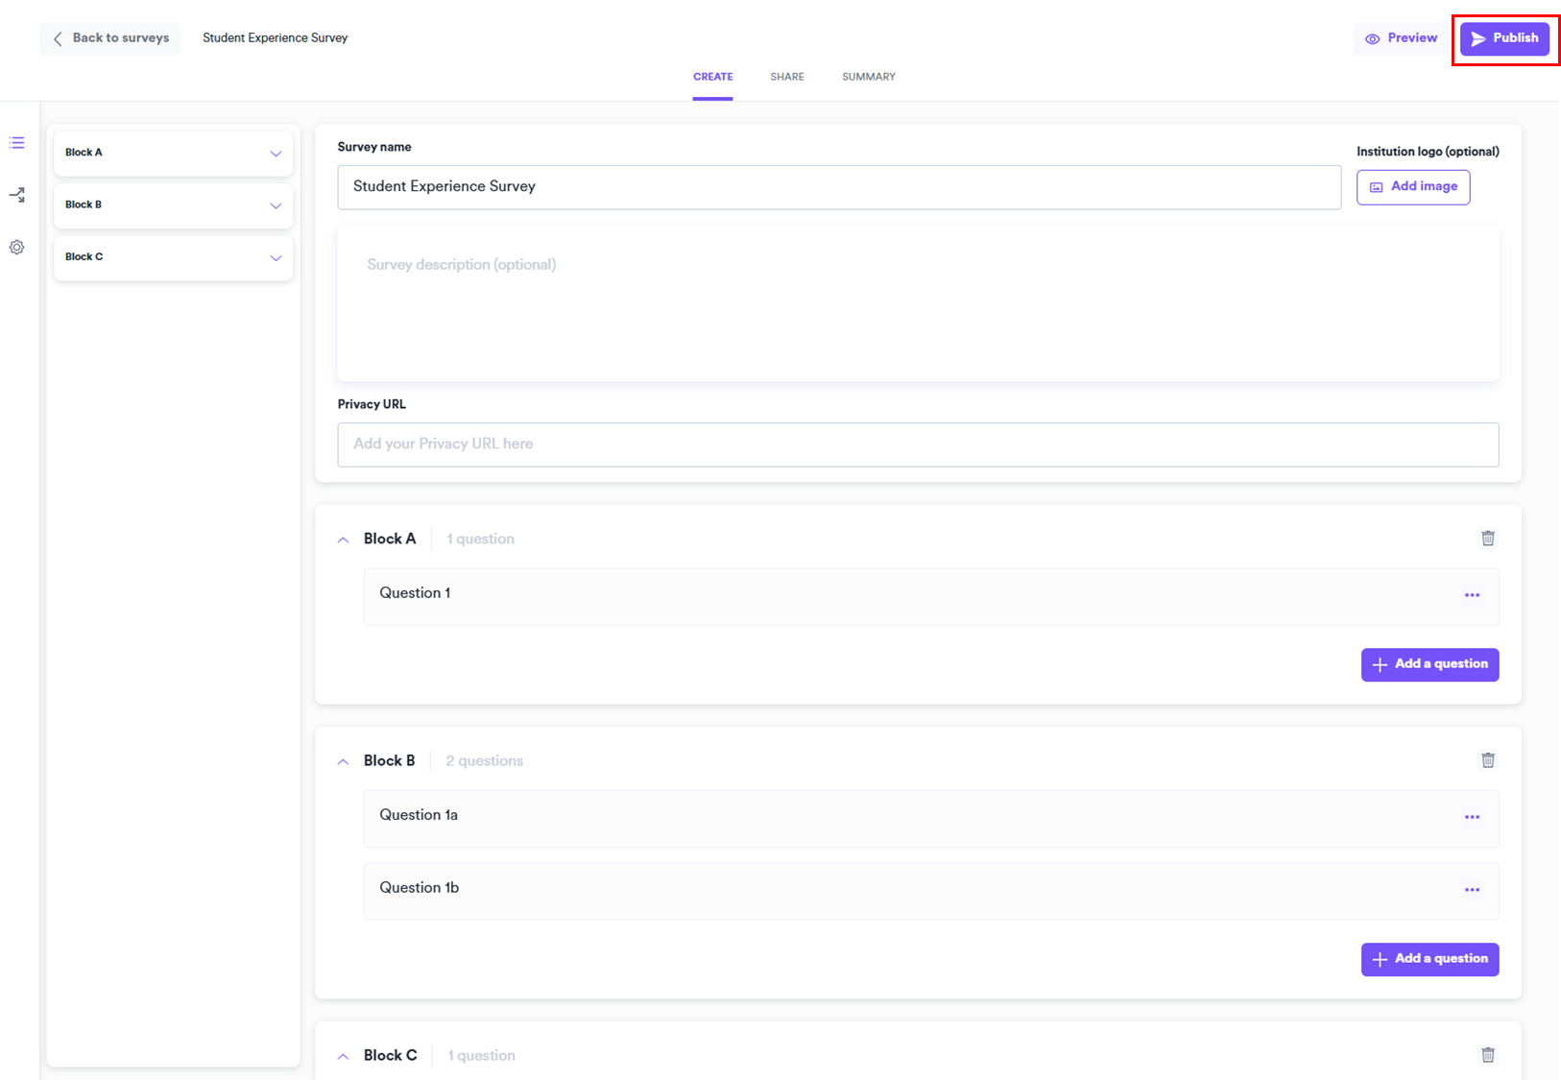Screen dimensions: 1561x1080
Task: Open the list view sidebar icon
Action: 17,143
